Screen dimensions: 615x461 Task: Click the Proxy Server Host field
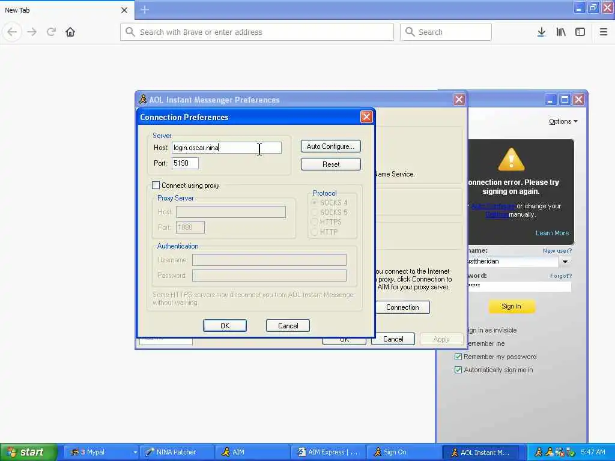click(x=231, y=212)
